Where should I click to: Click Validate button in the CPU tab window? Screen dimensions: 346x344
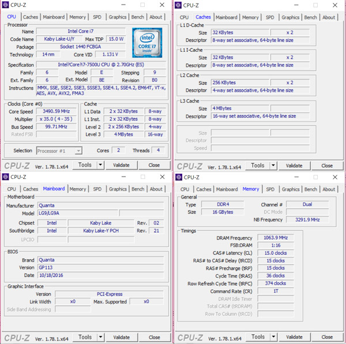(x=121, y=165)
